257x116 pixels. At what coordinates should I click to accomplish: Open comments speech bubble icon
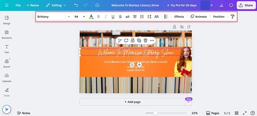click(231, 5)
